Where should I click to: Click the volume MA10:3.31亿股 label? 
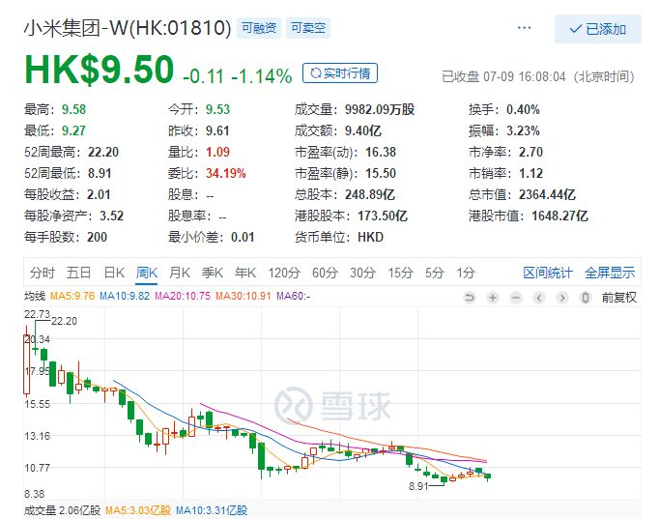click(212, 510)
